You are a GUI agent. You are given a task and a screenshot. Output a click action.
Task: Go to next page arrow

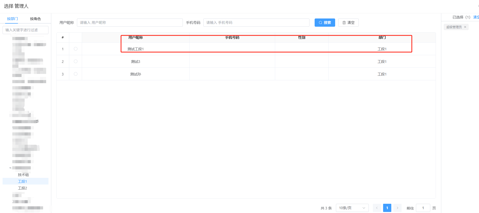(x=397, y=208)
